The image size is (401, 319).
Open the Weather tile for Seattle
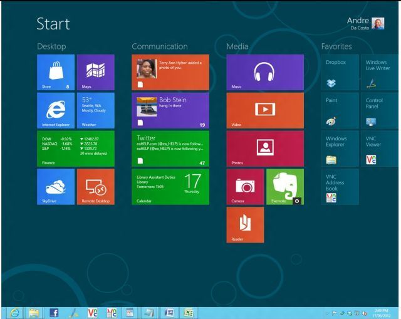coord(95,110)
